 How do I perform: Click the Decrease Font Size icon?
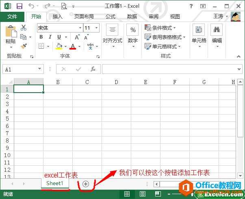87,37
